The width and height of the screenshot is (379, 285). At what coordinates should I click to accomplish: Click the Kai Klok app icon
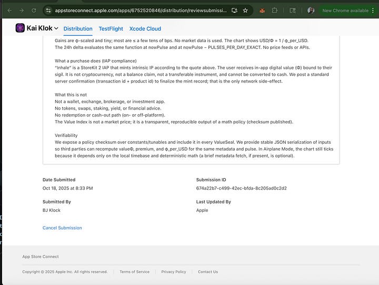[x=20, y=28]
